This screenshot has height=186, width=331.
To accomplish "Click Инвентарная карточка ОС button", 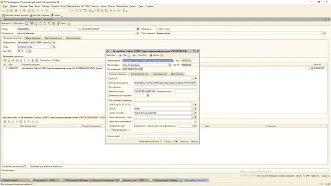I will pyautogui.click(x=151, y=142).
